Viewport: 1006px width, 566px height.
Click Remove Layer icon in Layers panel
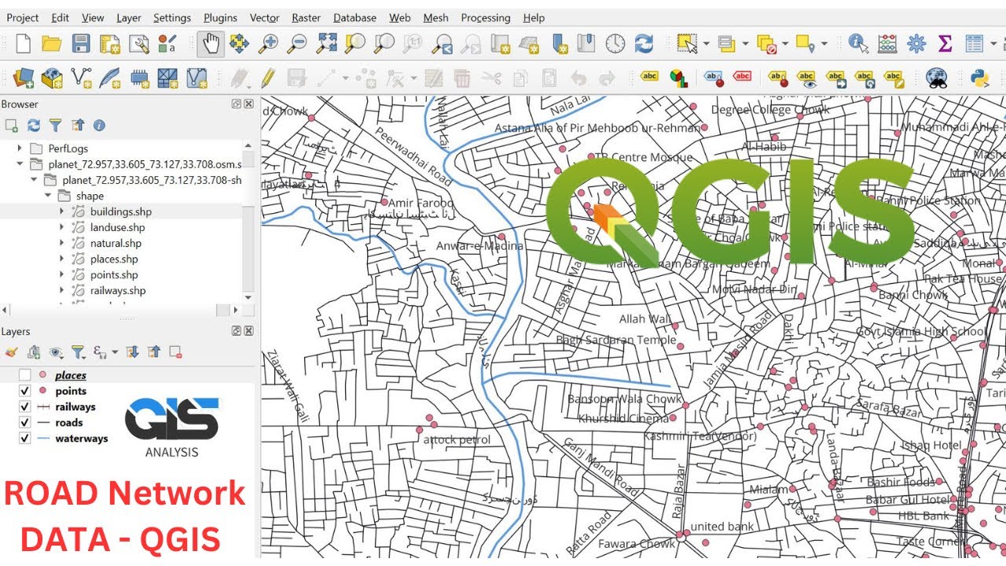(176, 352)
